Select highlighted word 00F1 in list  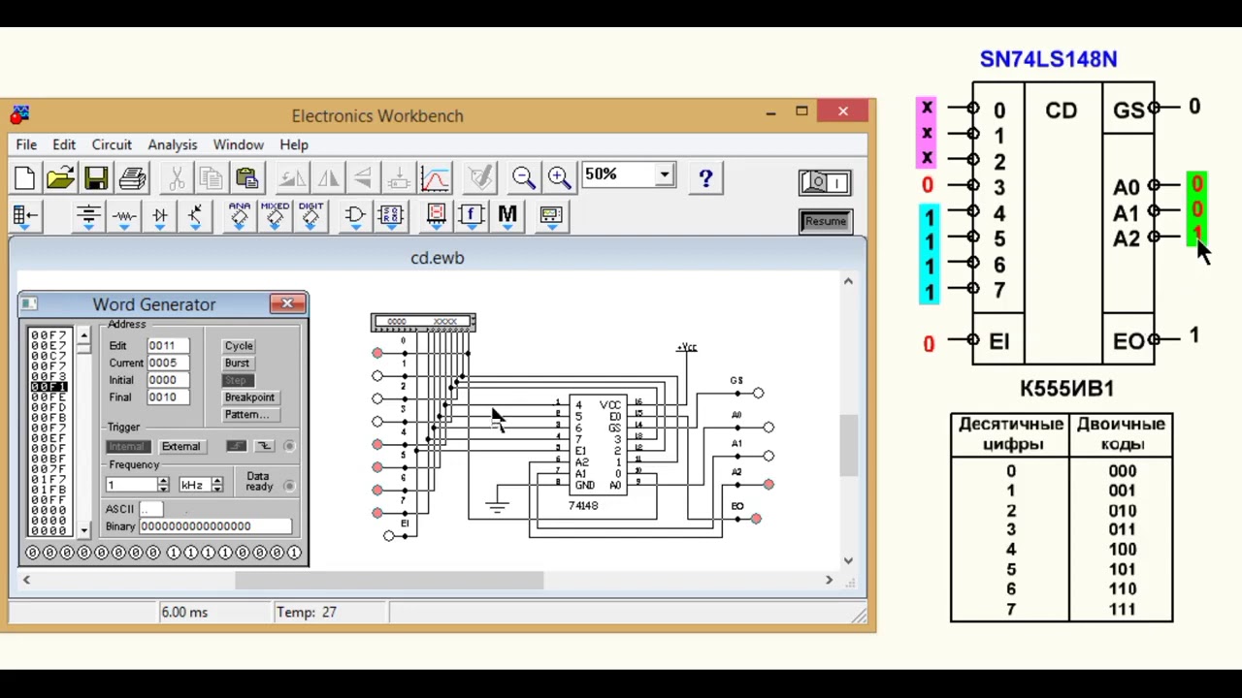[x=49, y=387]
